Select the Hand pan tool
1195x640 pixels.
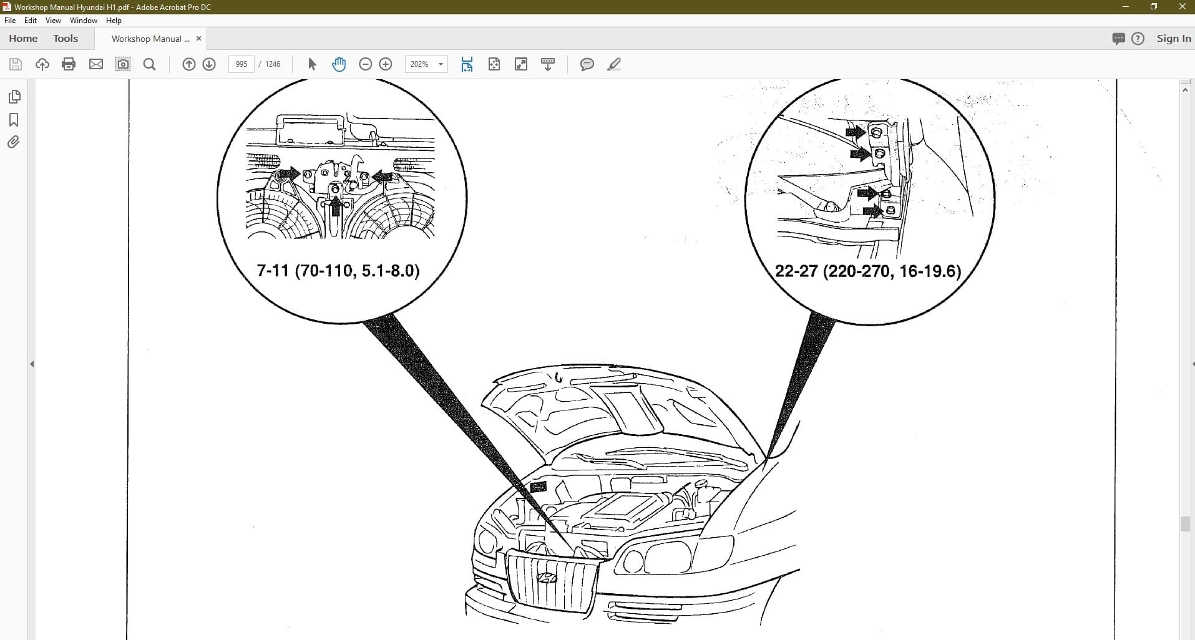(x=339, y=64)
